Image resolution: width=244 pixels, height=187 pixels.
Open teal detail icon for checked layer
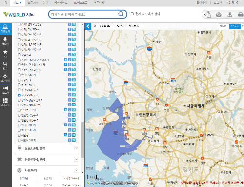pos(74,95)
